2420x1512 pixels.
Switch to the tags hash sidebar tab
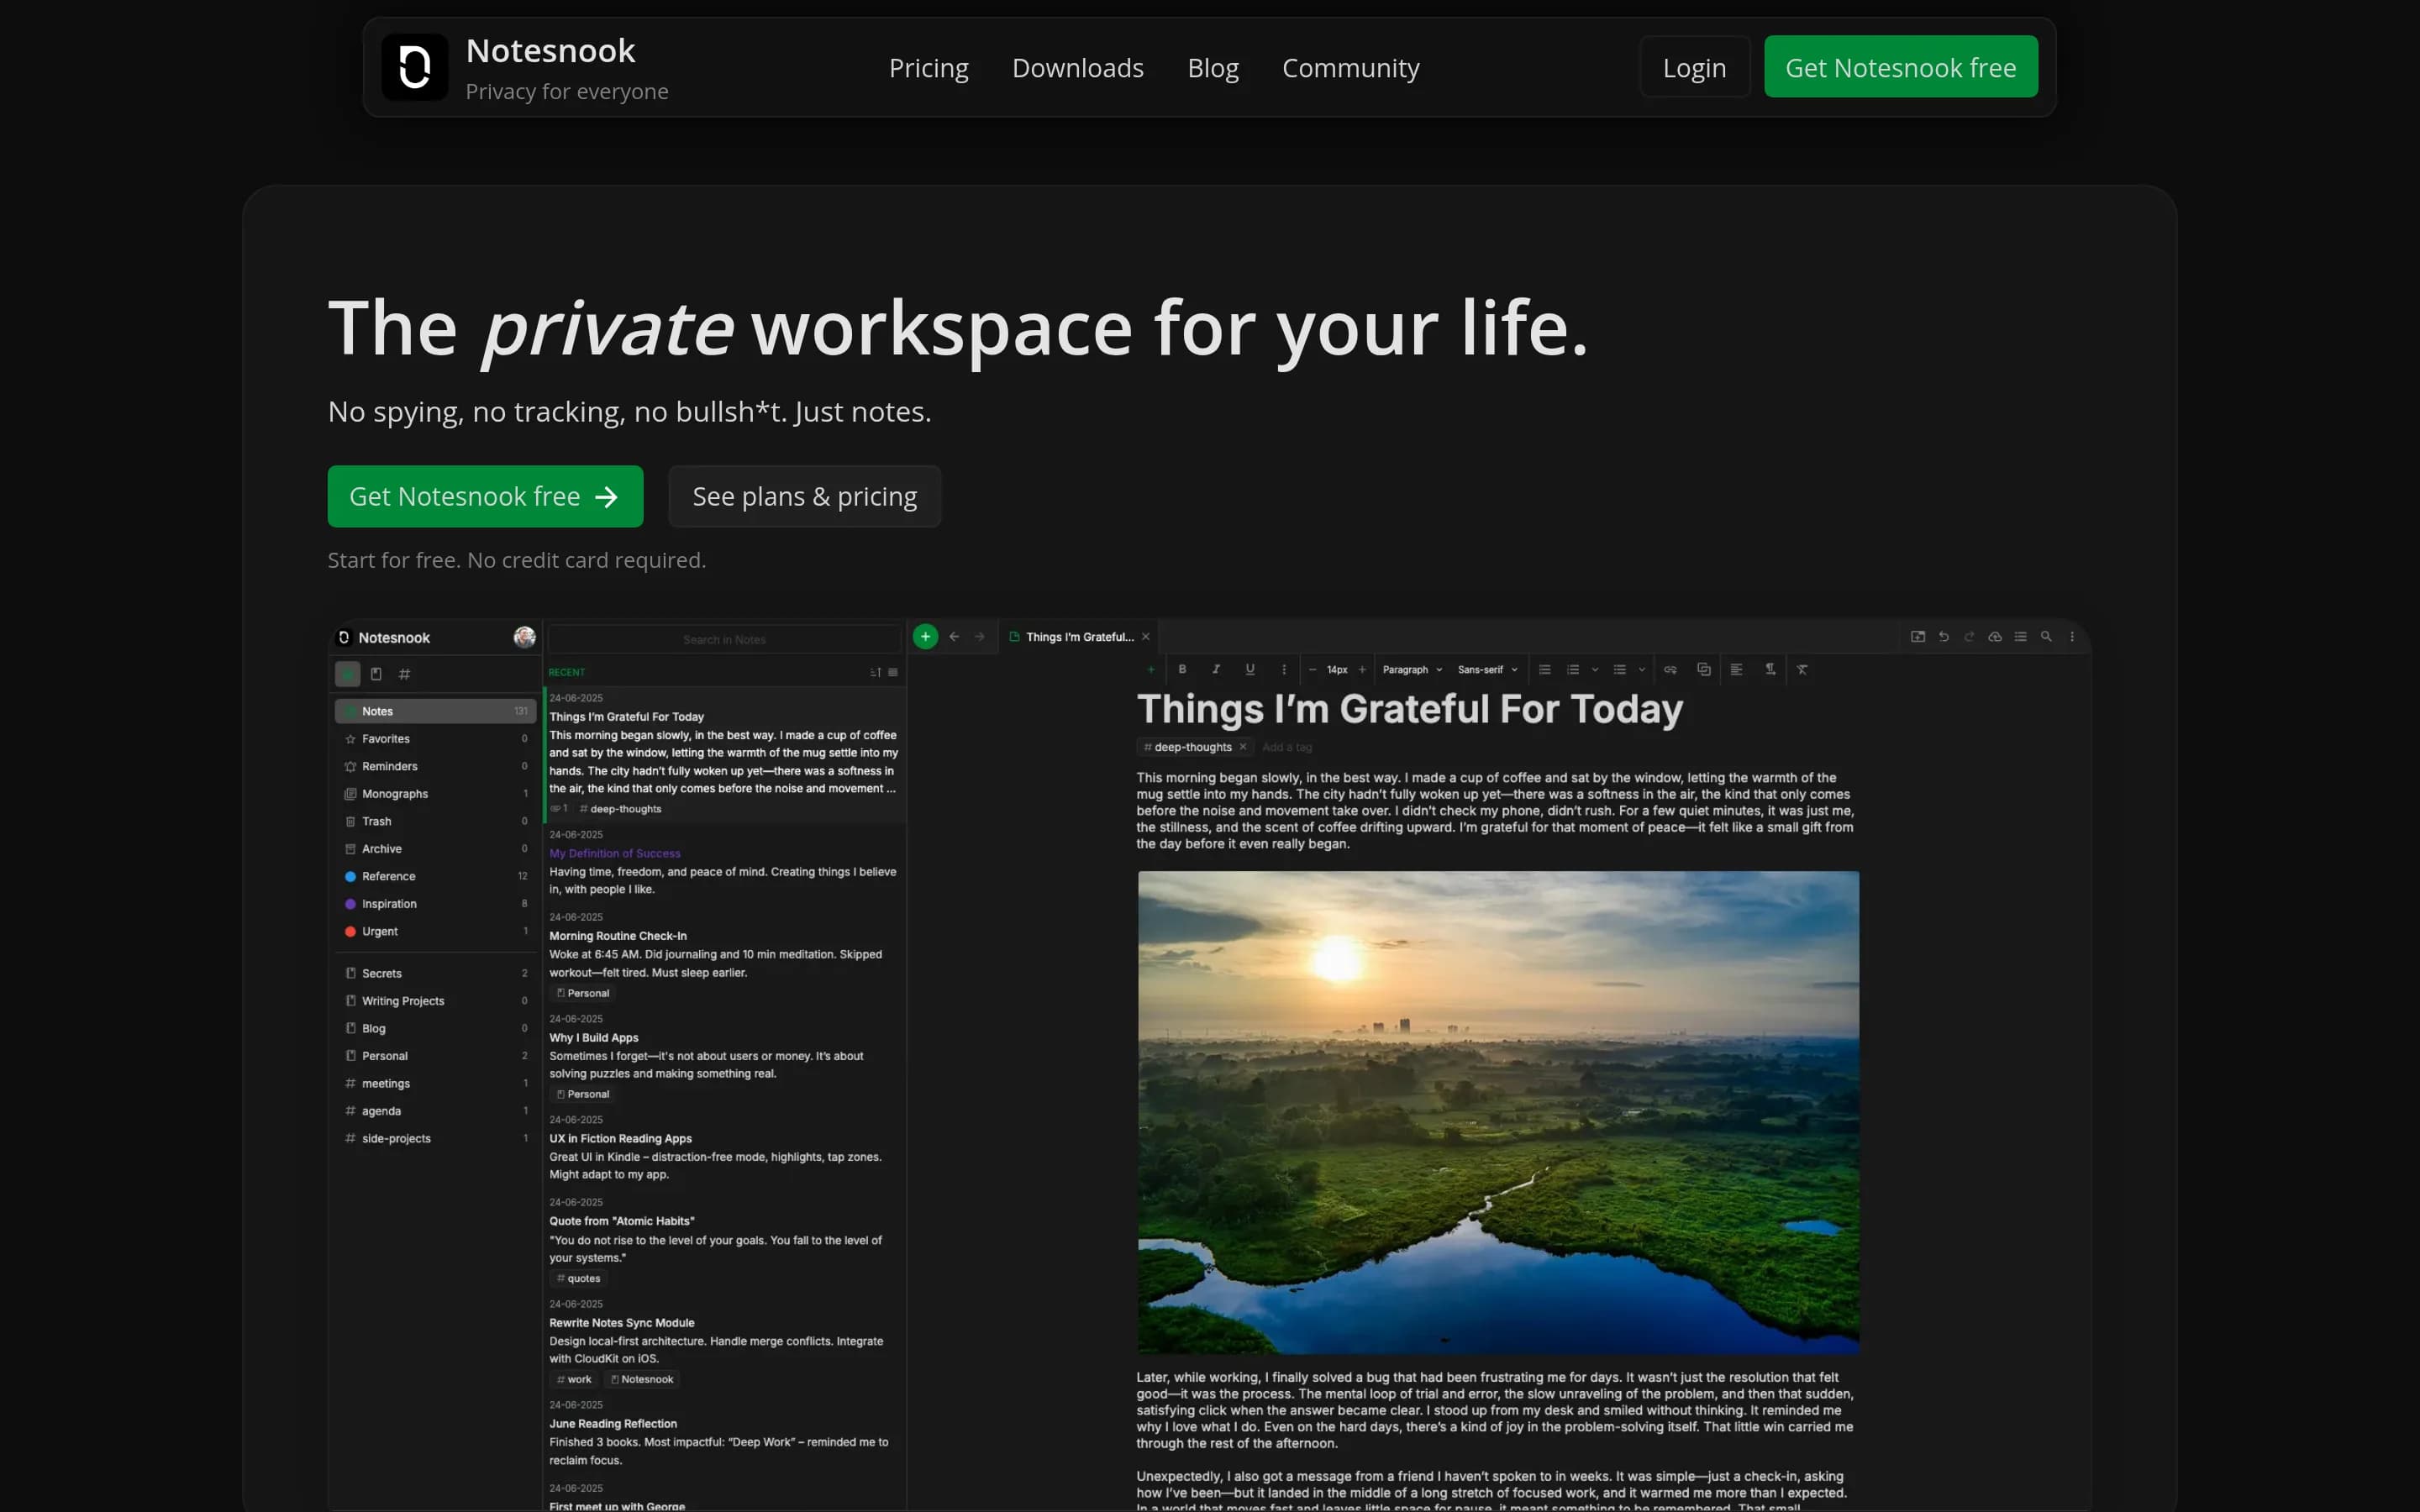click(405, 674)
